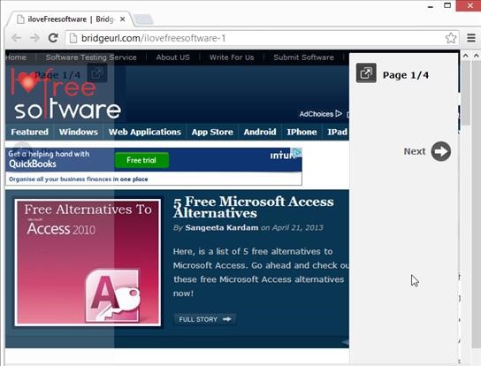
Task: Click the faded external link icon over the logo
Action: coord(97,73)
